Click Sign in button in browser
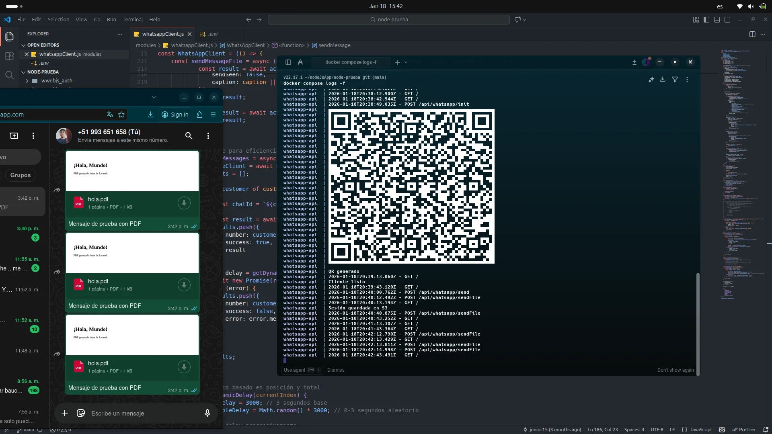The height and width of the screenshot is (434, 772). (x=175, y=115)
